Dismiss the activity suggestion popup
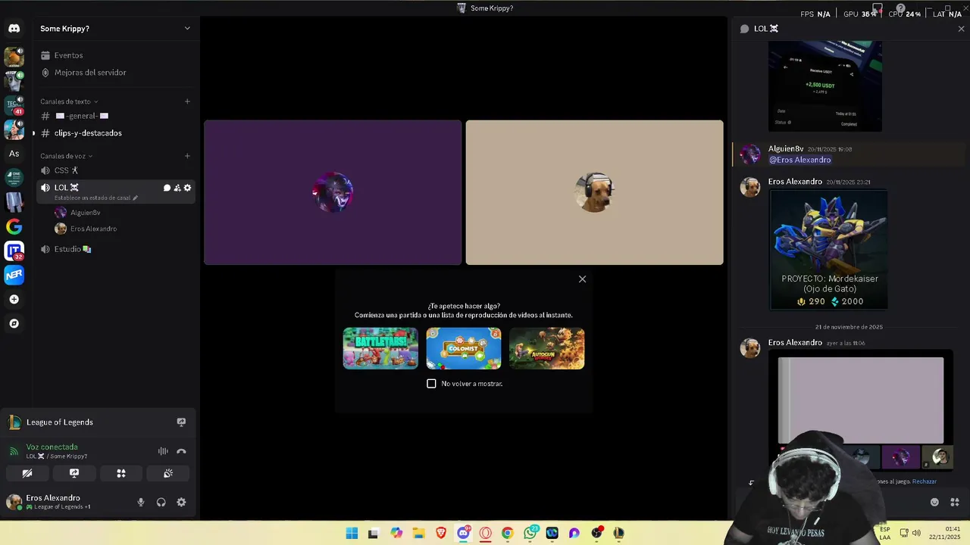970x545 pixels. click(x=582, y=279)
